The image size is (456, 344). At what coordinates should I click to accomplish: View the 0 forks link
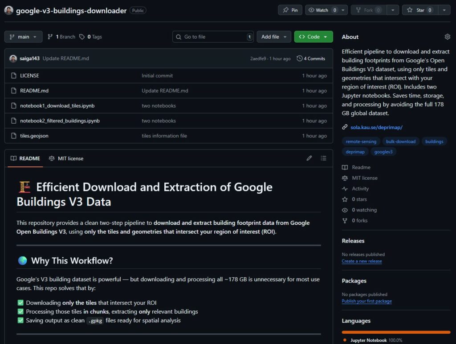click(x=359, y=221)
